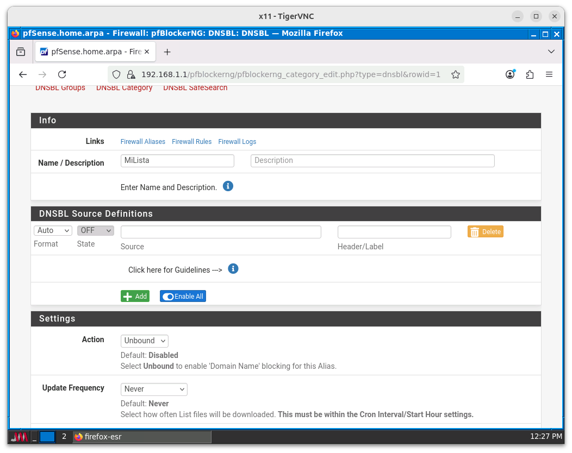Click the Description input field

click(372, 161)
